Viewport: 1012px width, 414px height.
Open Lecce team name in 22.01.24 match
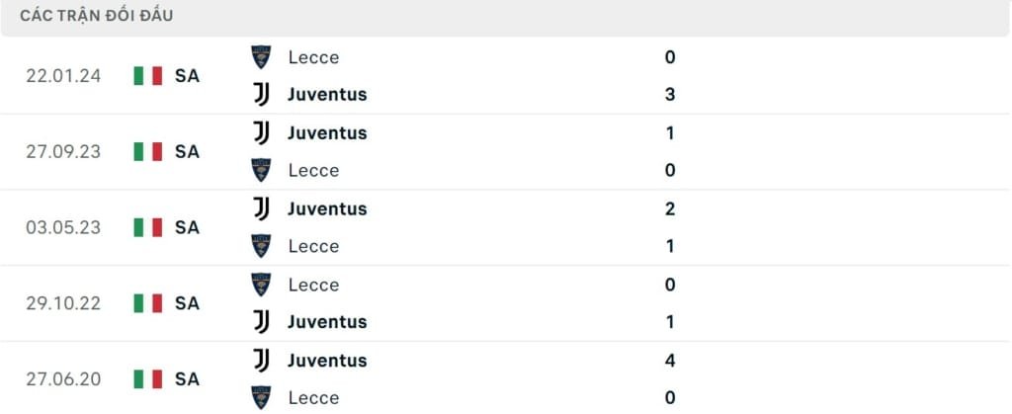(313, 57)
